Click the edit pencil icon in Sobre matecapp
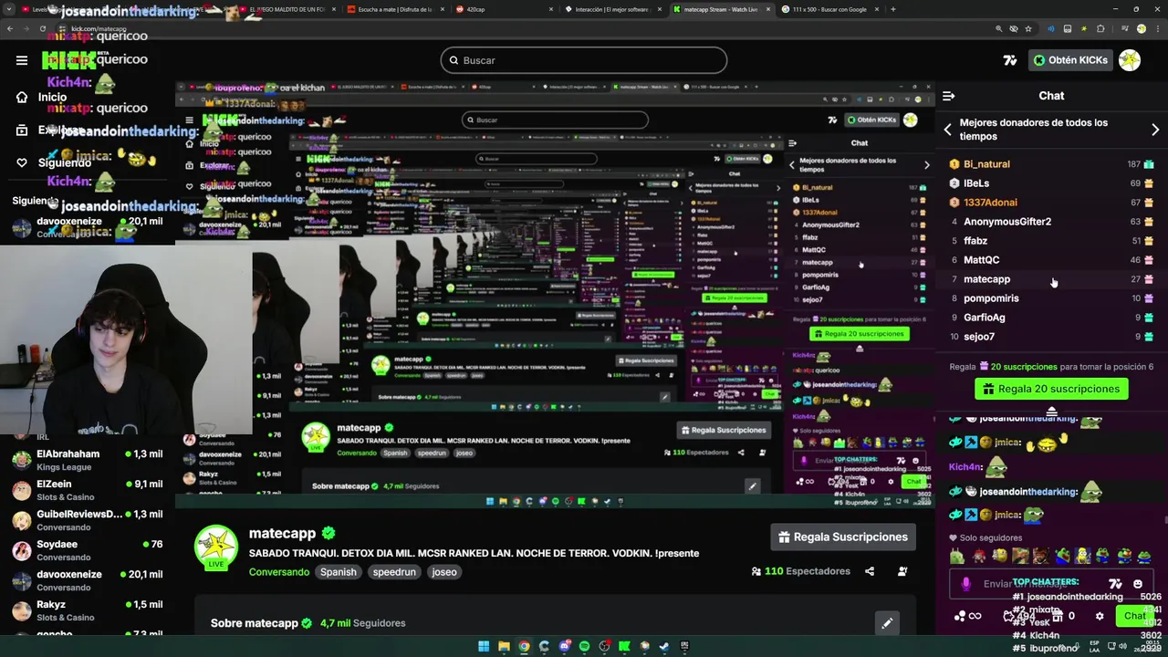The height and width of the screenshot is (657, 1168). 886,623
